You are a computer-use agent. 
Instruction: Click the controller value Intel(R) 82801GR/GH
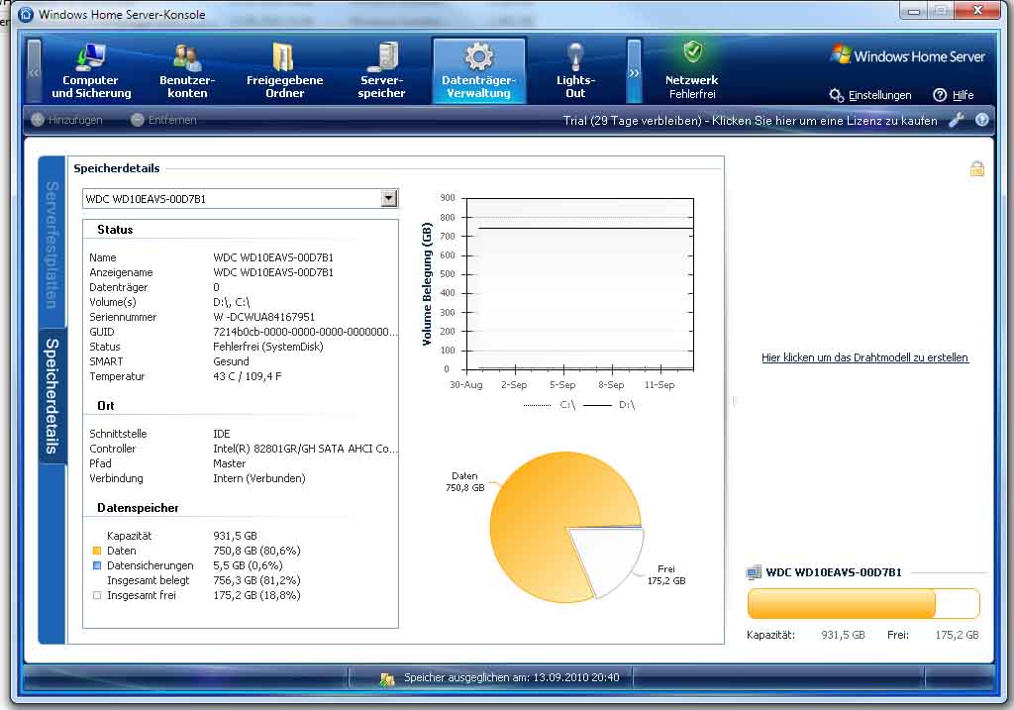pyautogui.click(x=305, y=449)
